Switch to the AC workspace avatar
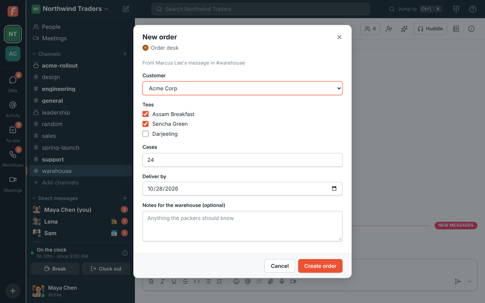Screen dimensions: 485x303 click(x=13, y=54)
